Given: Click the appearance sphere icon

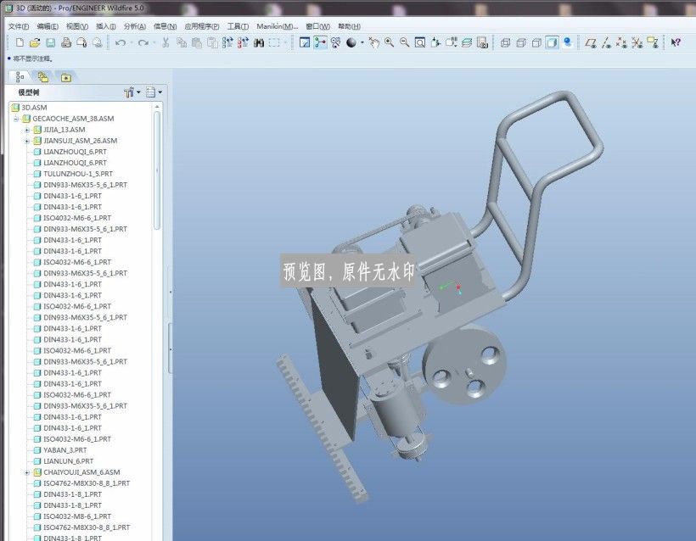Looking at the screenshot, I should (351, 42).
